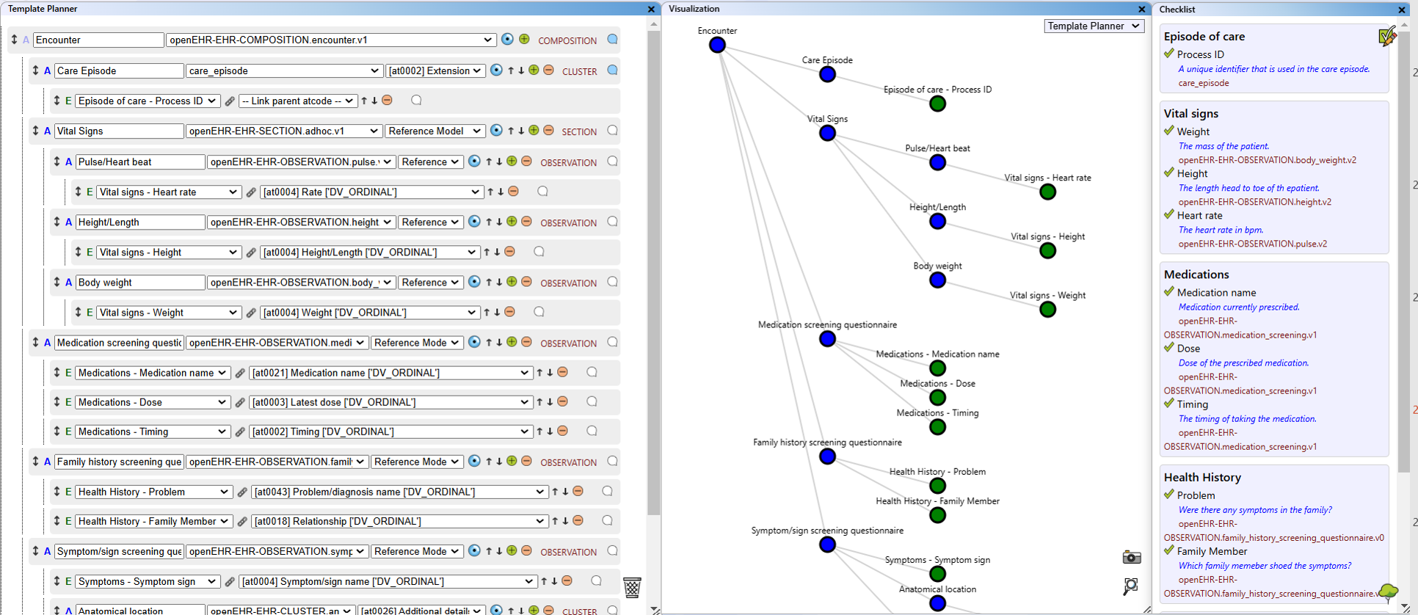Click the Height/Length name input field
Image resolution: width=1418 pixels, height=615 pixels.
(x=139, y=222)
